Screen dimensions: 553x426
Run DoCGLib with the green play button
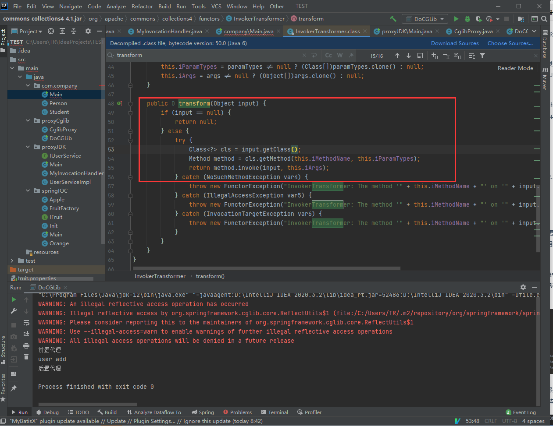(x=456, y=19)
